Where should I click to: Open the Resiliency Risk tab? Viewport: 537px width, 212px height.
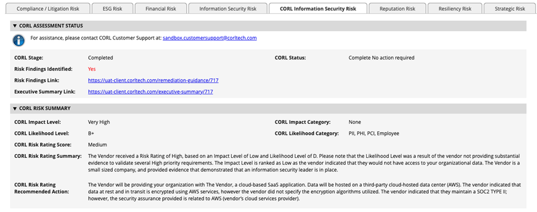tap(455, 9)
